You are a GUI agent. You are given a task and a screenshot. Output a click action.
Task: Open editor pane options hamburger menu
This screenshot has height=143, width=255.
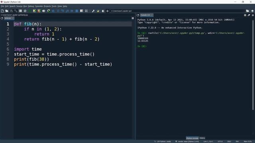(133, 18)
